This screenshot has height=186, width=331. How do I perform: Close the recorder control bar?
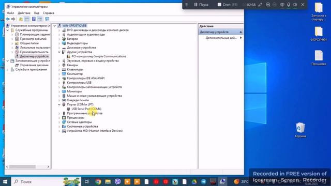(303, 5)
